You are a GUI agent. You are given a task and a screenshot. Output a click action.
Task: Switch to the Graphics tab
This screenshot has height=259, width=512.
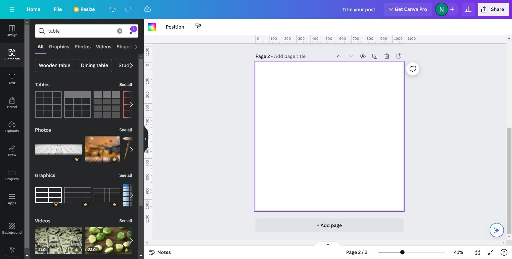point(59,47)
